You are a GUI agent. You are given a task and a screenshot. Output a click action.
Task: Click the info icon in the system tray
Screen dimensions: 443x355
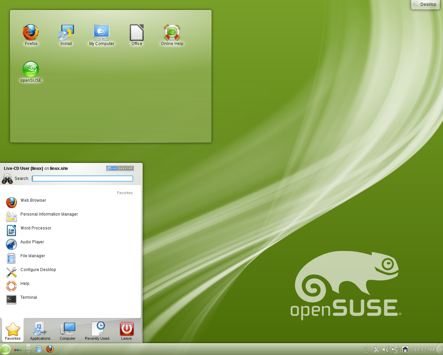pos(366,349)
